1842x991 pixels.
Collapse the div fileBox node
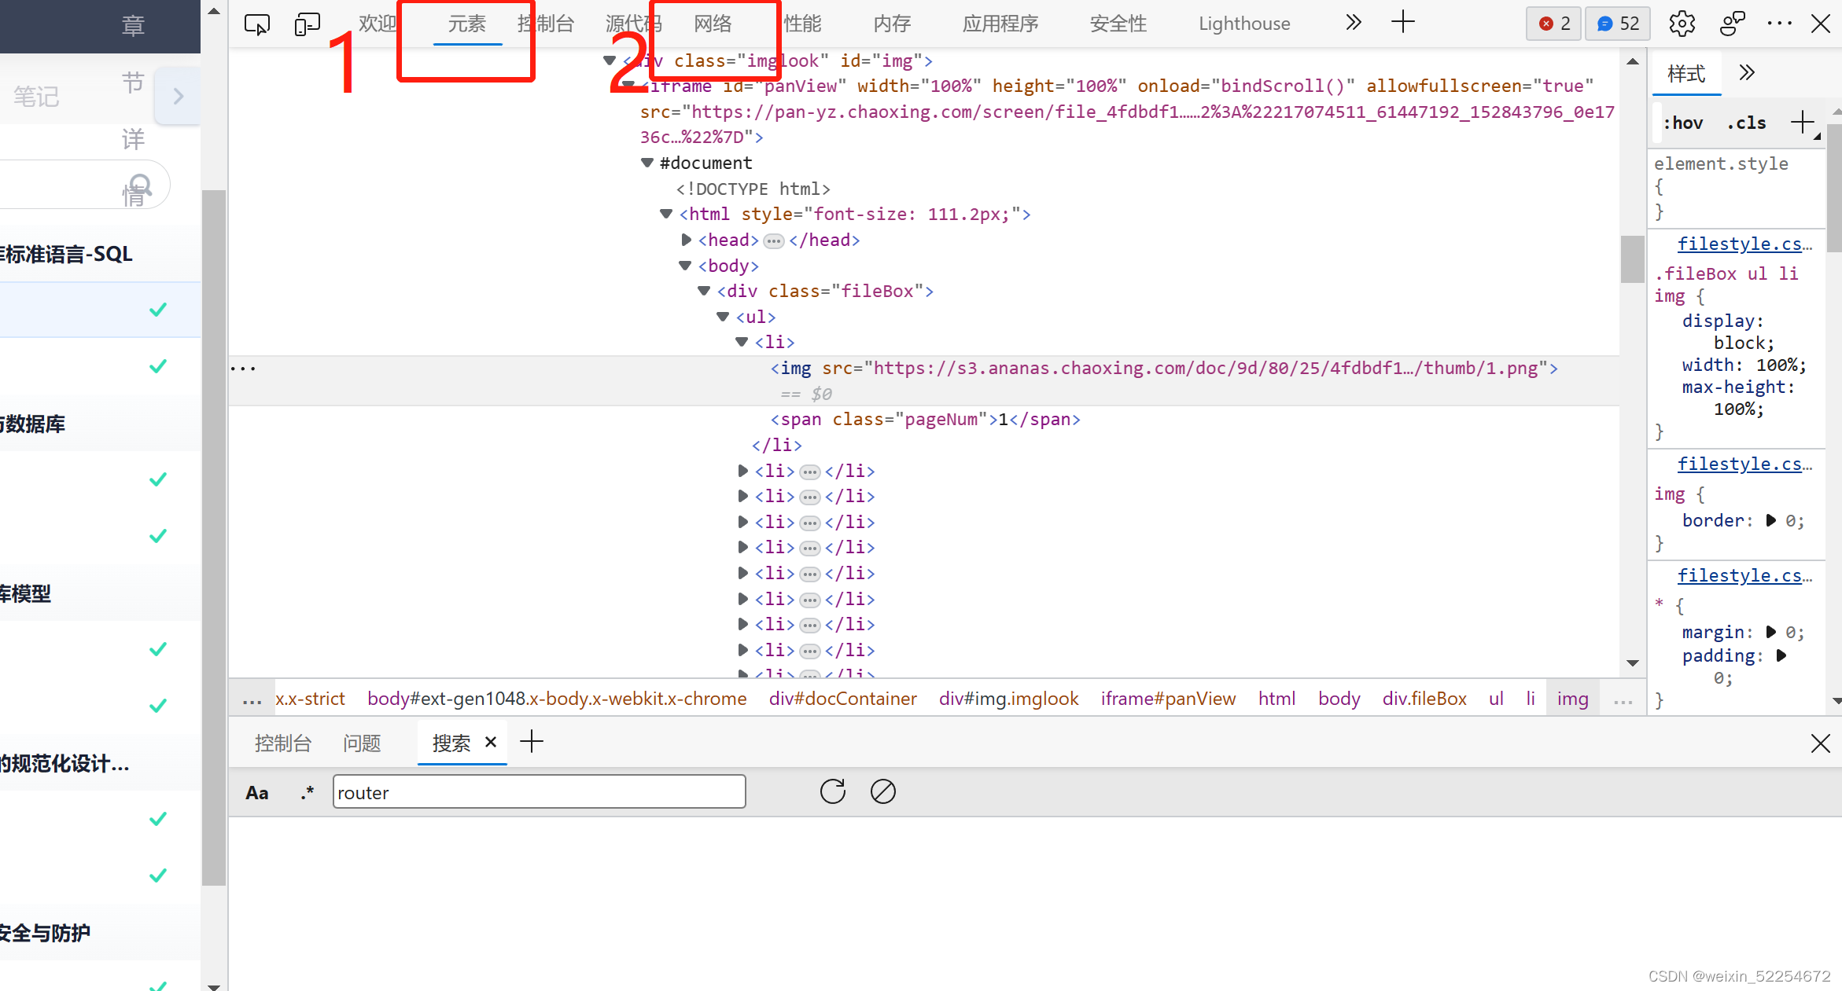click(704, 291)
